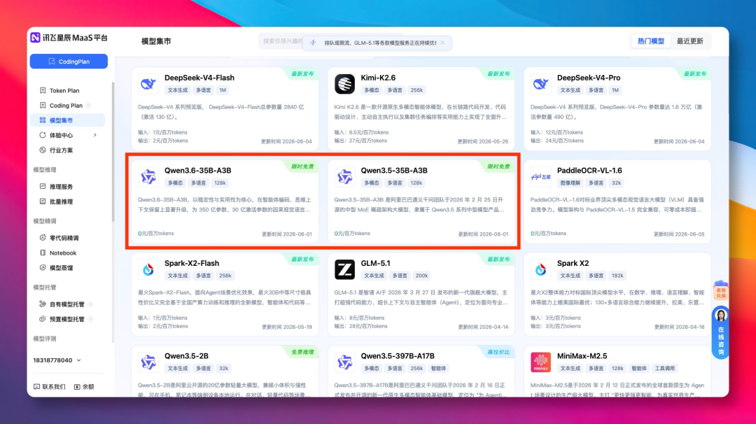
Task: Click the Qwen3.6-35B-A3B model logo
Action: pyautogui.click(x=148, y=177)
